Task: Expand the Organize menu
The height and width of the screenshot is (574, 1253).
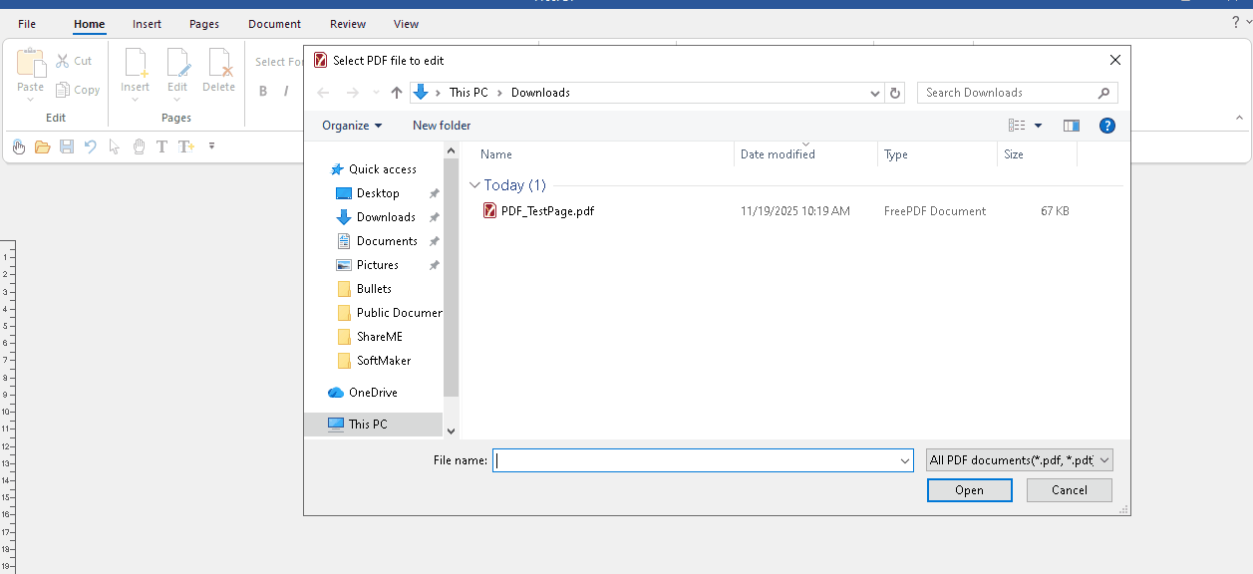Action: [352, 126]
